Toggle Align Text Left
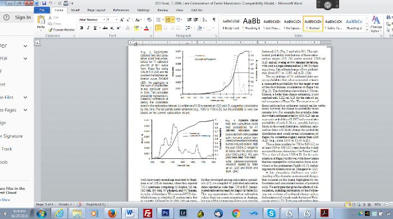 158,28
